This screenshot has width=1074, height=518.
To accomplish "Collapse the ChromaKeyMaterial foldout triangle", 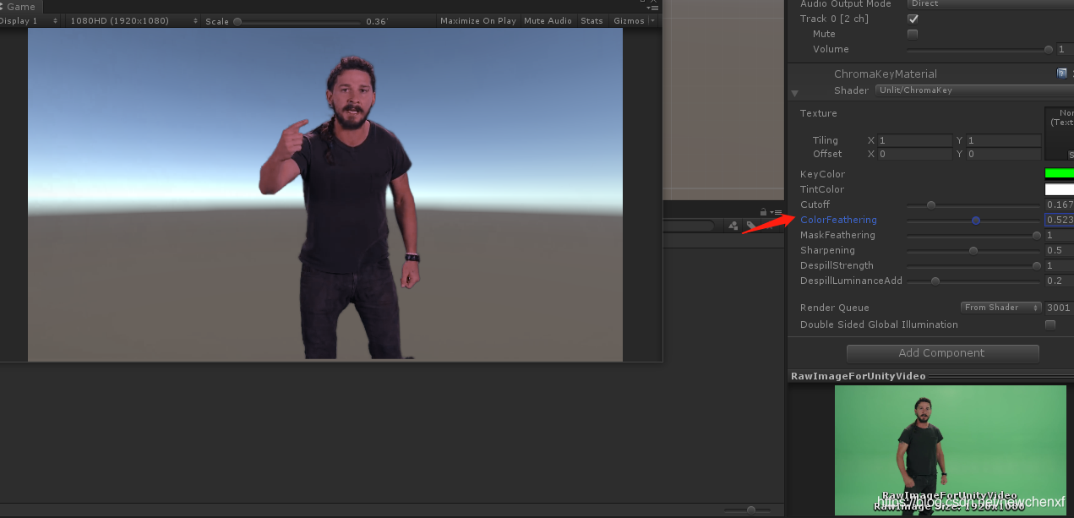I will (794, 93).
